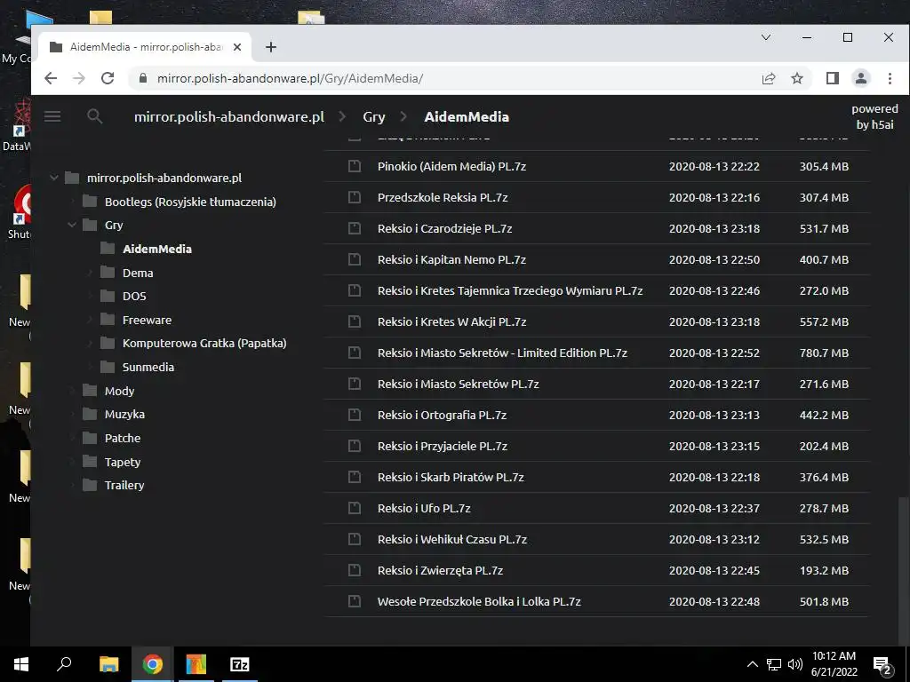The image size is (910, 682).
Task: Open the DOS folder in the tree
Action: 134,297
